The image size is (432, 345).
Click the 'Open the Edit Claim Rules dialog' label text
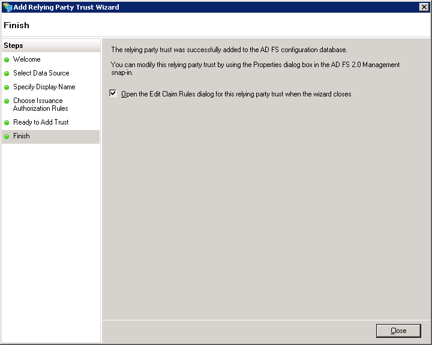tap(236, 94)
